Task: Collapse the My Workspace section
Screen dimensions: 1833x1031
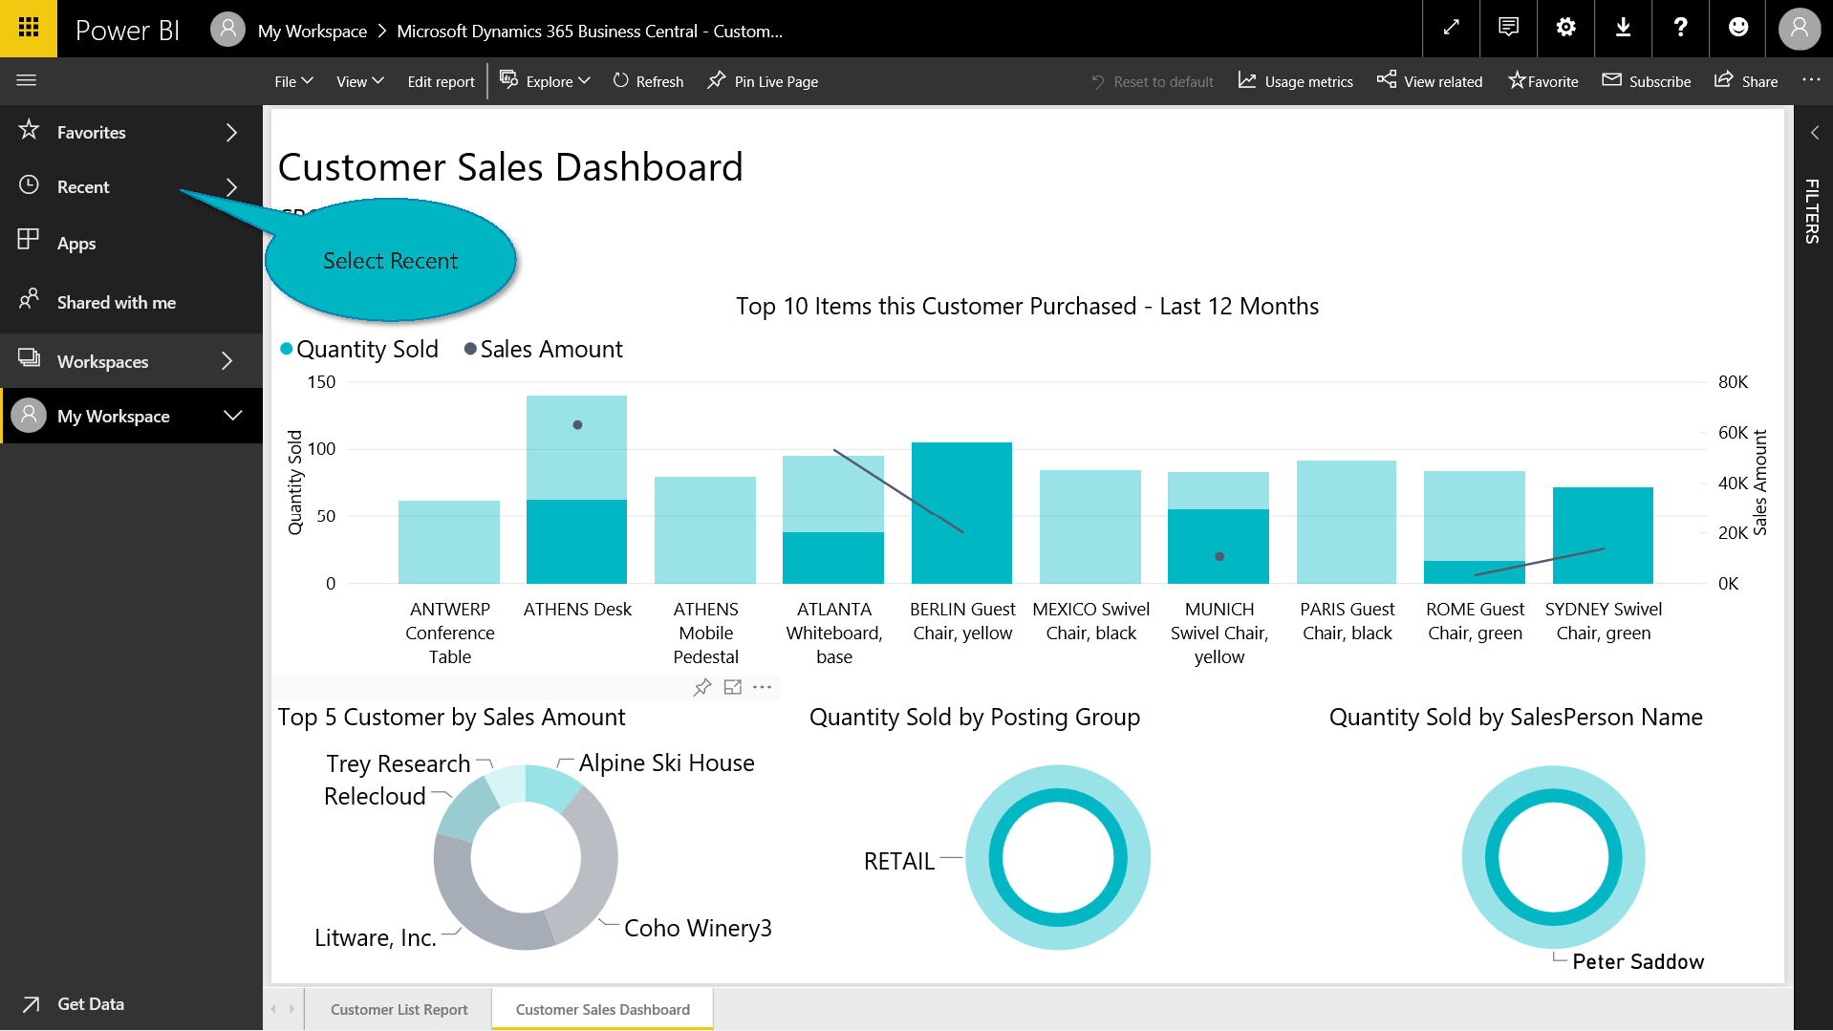Action: pos(232,416)
